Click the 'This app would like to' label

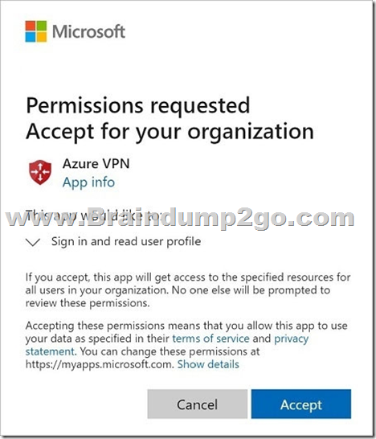coord(93,215)
